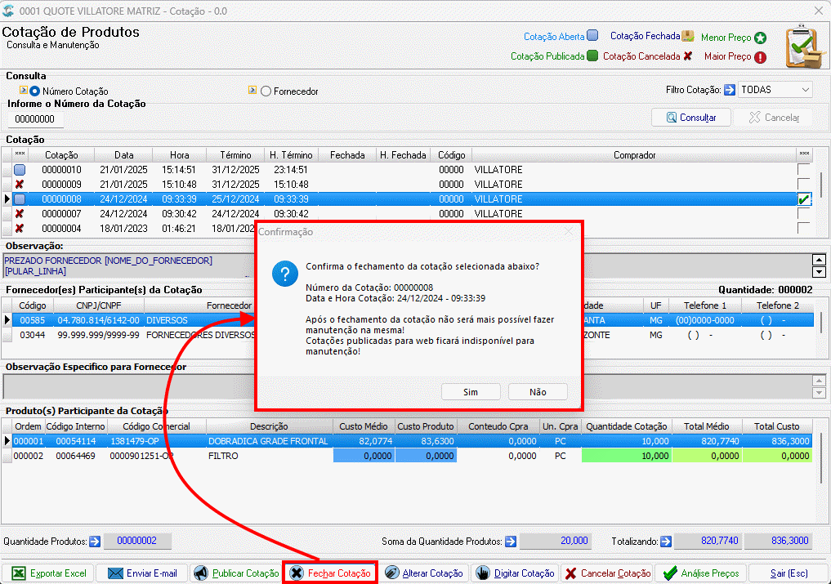Click the Informe o Número da Cotação field
Viewport: 831px width, 584px height.
[35, 119]
